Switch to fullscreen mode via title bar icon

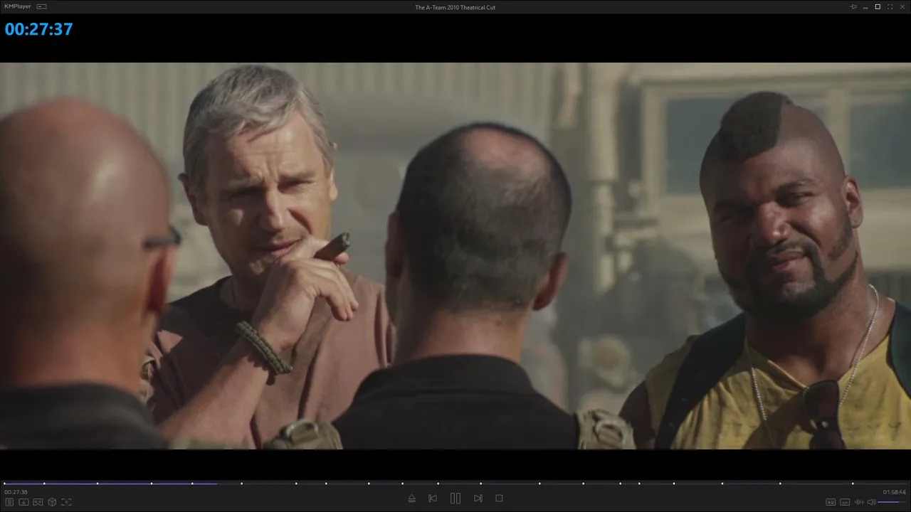tap(890, 7)
